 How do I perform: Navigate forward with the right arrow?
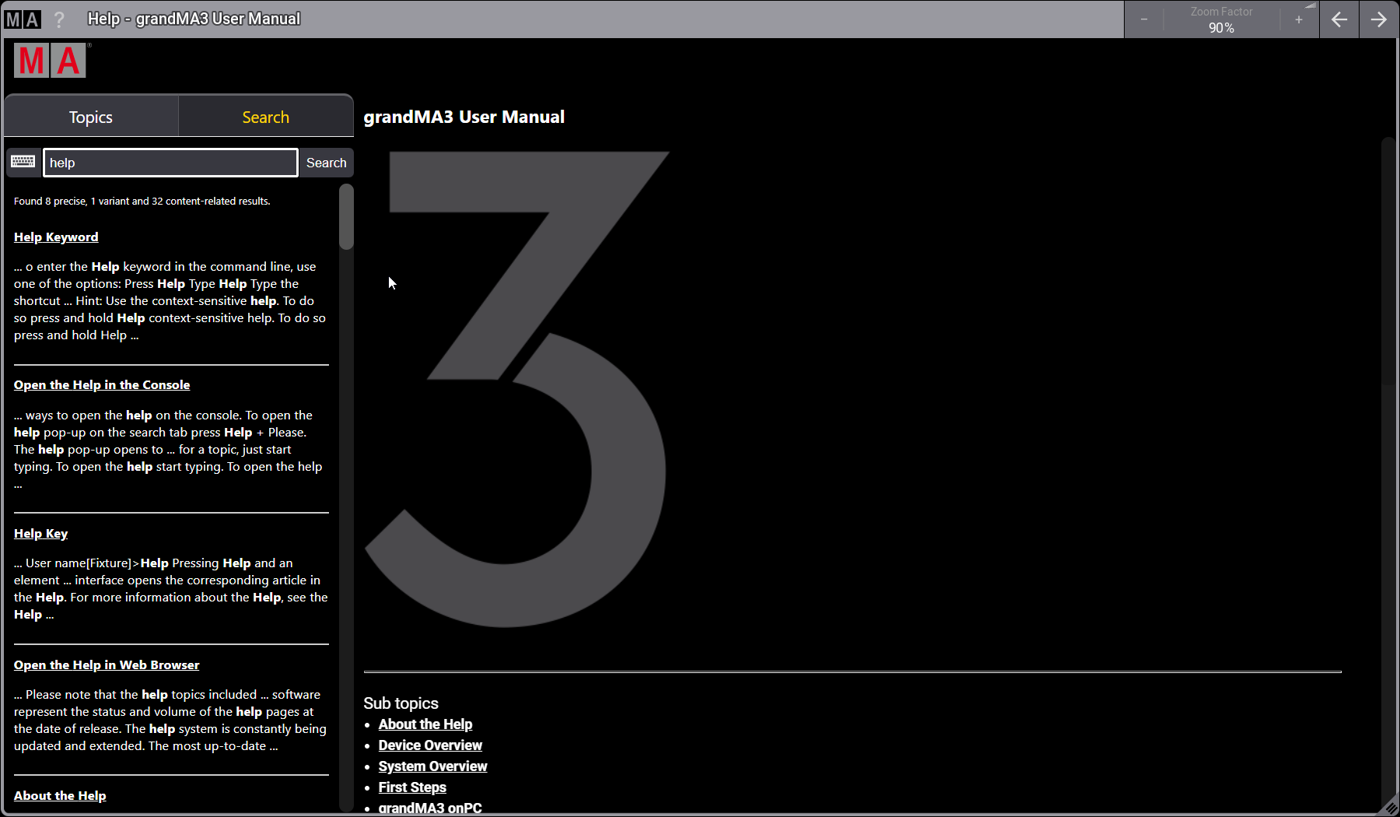click(1378, 19)
